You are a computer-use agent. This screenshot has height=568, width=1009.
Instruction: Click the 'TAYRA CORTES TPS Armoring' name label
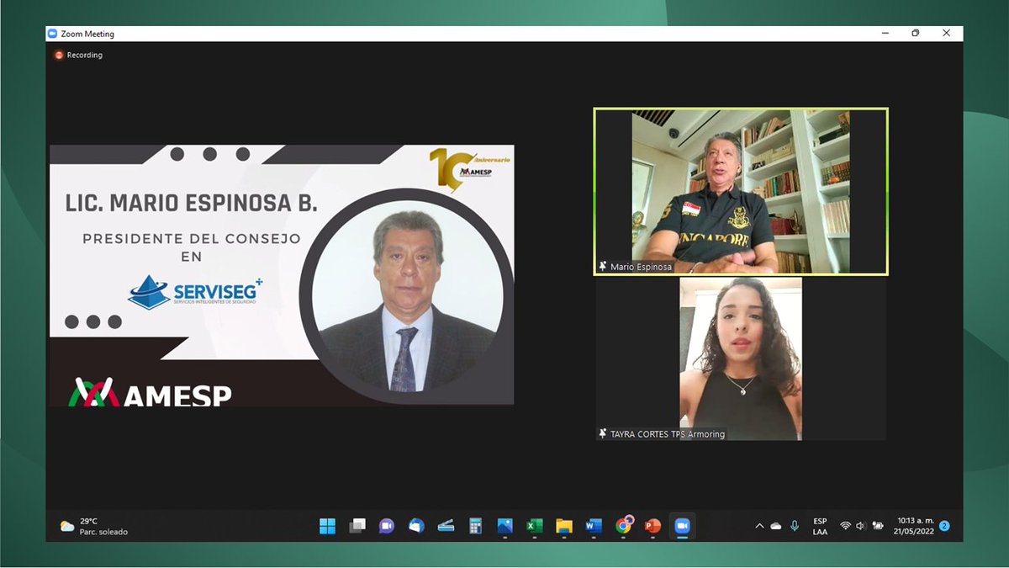668,434
